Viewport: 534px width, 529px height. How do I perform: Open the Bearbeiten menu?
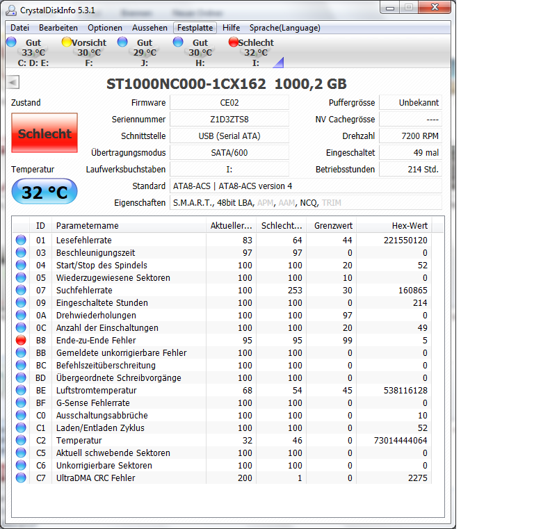58,28
